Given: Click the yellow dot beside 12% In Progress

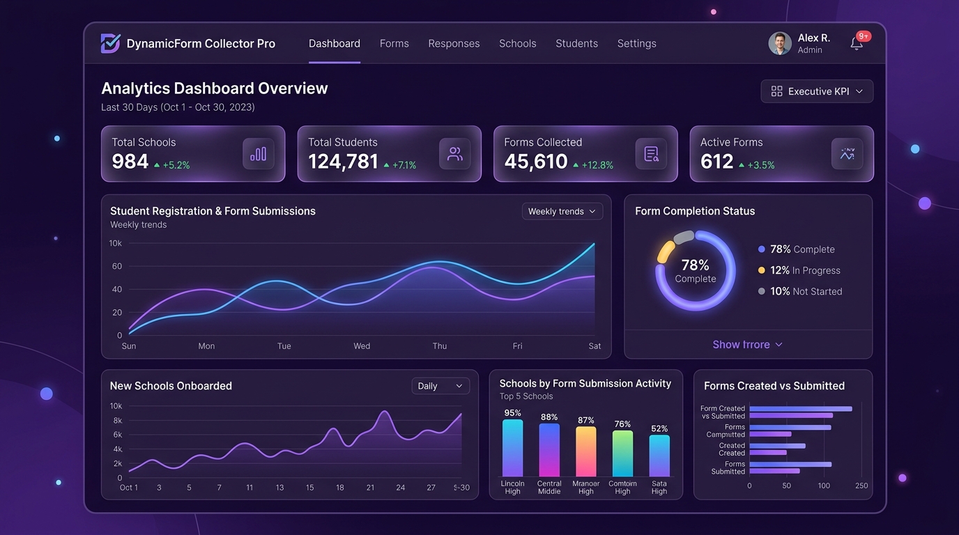Looking at the screenshot, I should click(x=762, y=270).
